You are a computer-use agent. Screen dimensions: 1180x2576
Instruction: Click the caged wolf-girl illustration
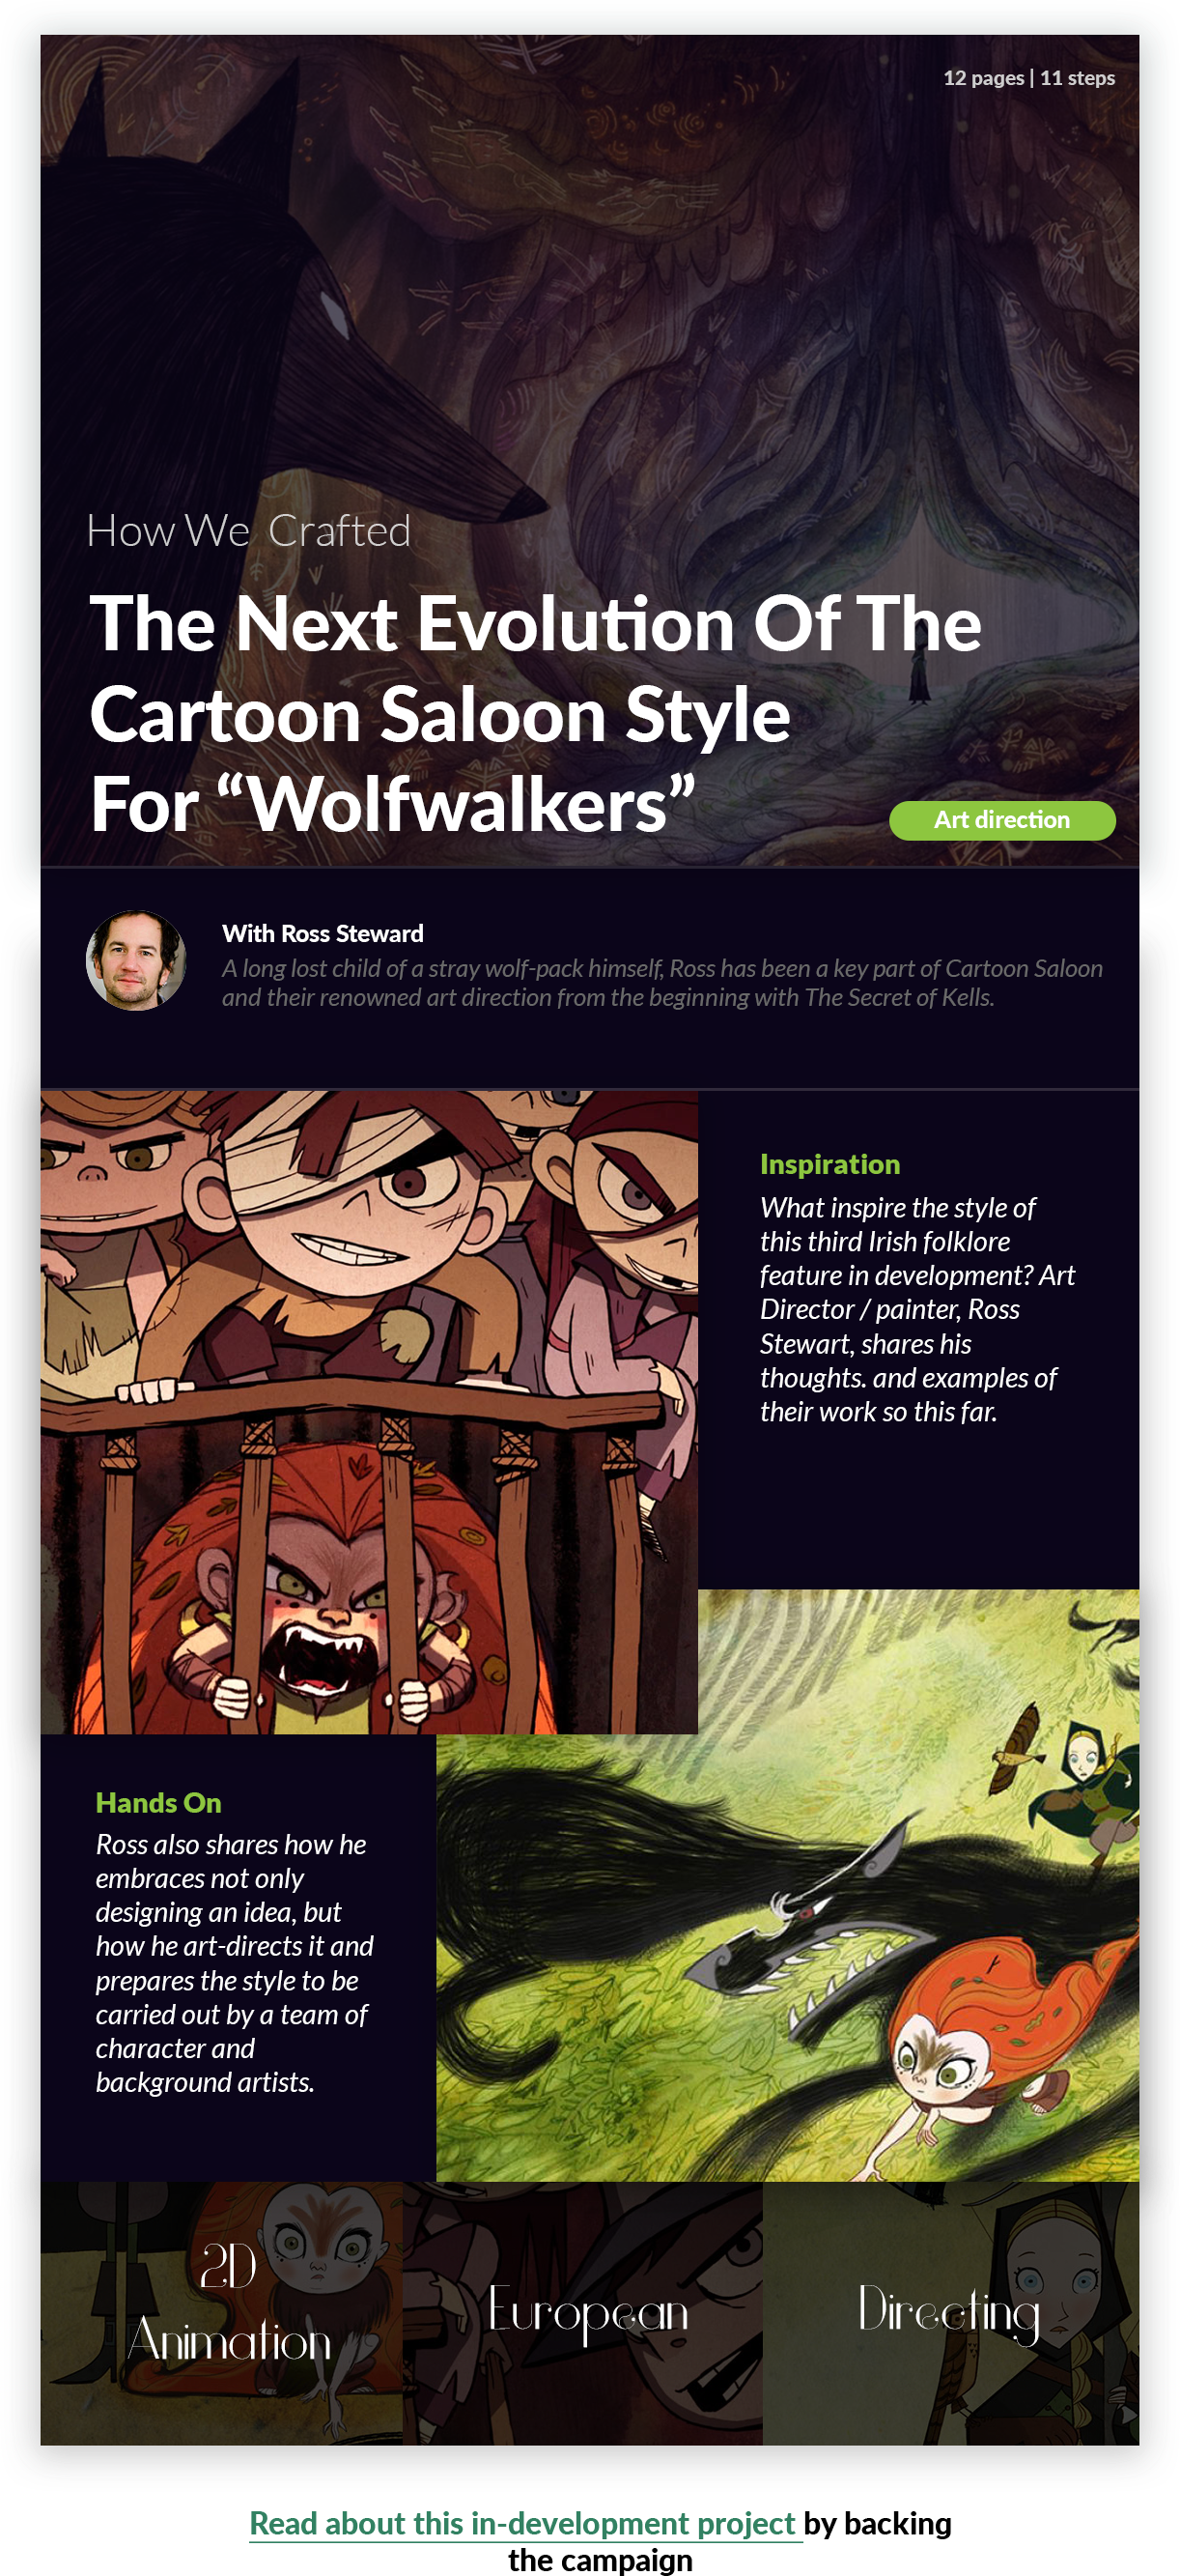click(x=369, y=1411)
